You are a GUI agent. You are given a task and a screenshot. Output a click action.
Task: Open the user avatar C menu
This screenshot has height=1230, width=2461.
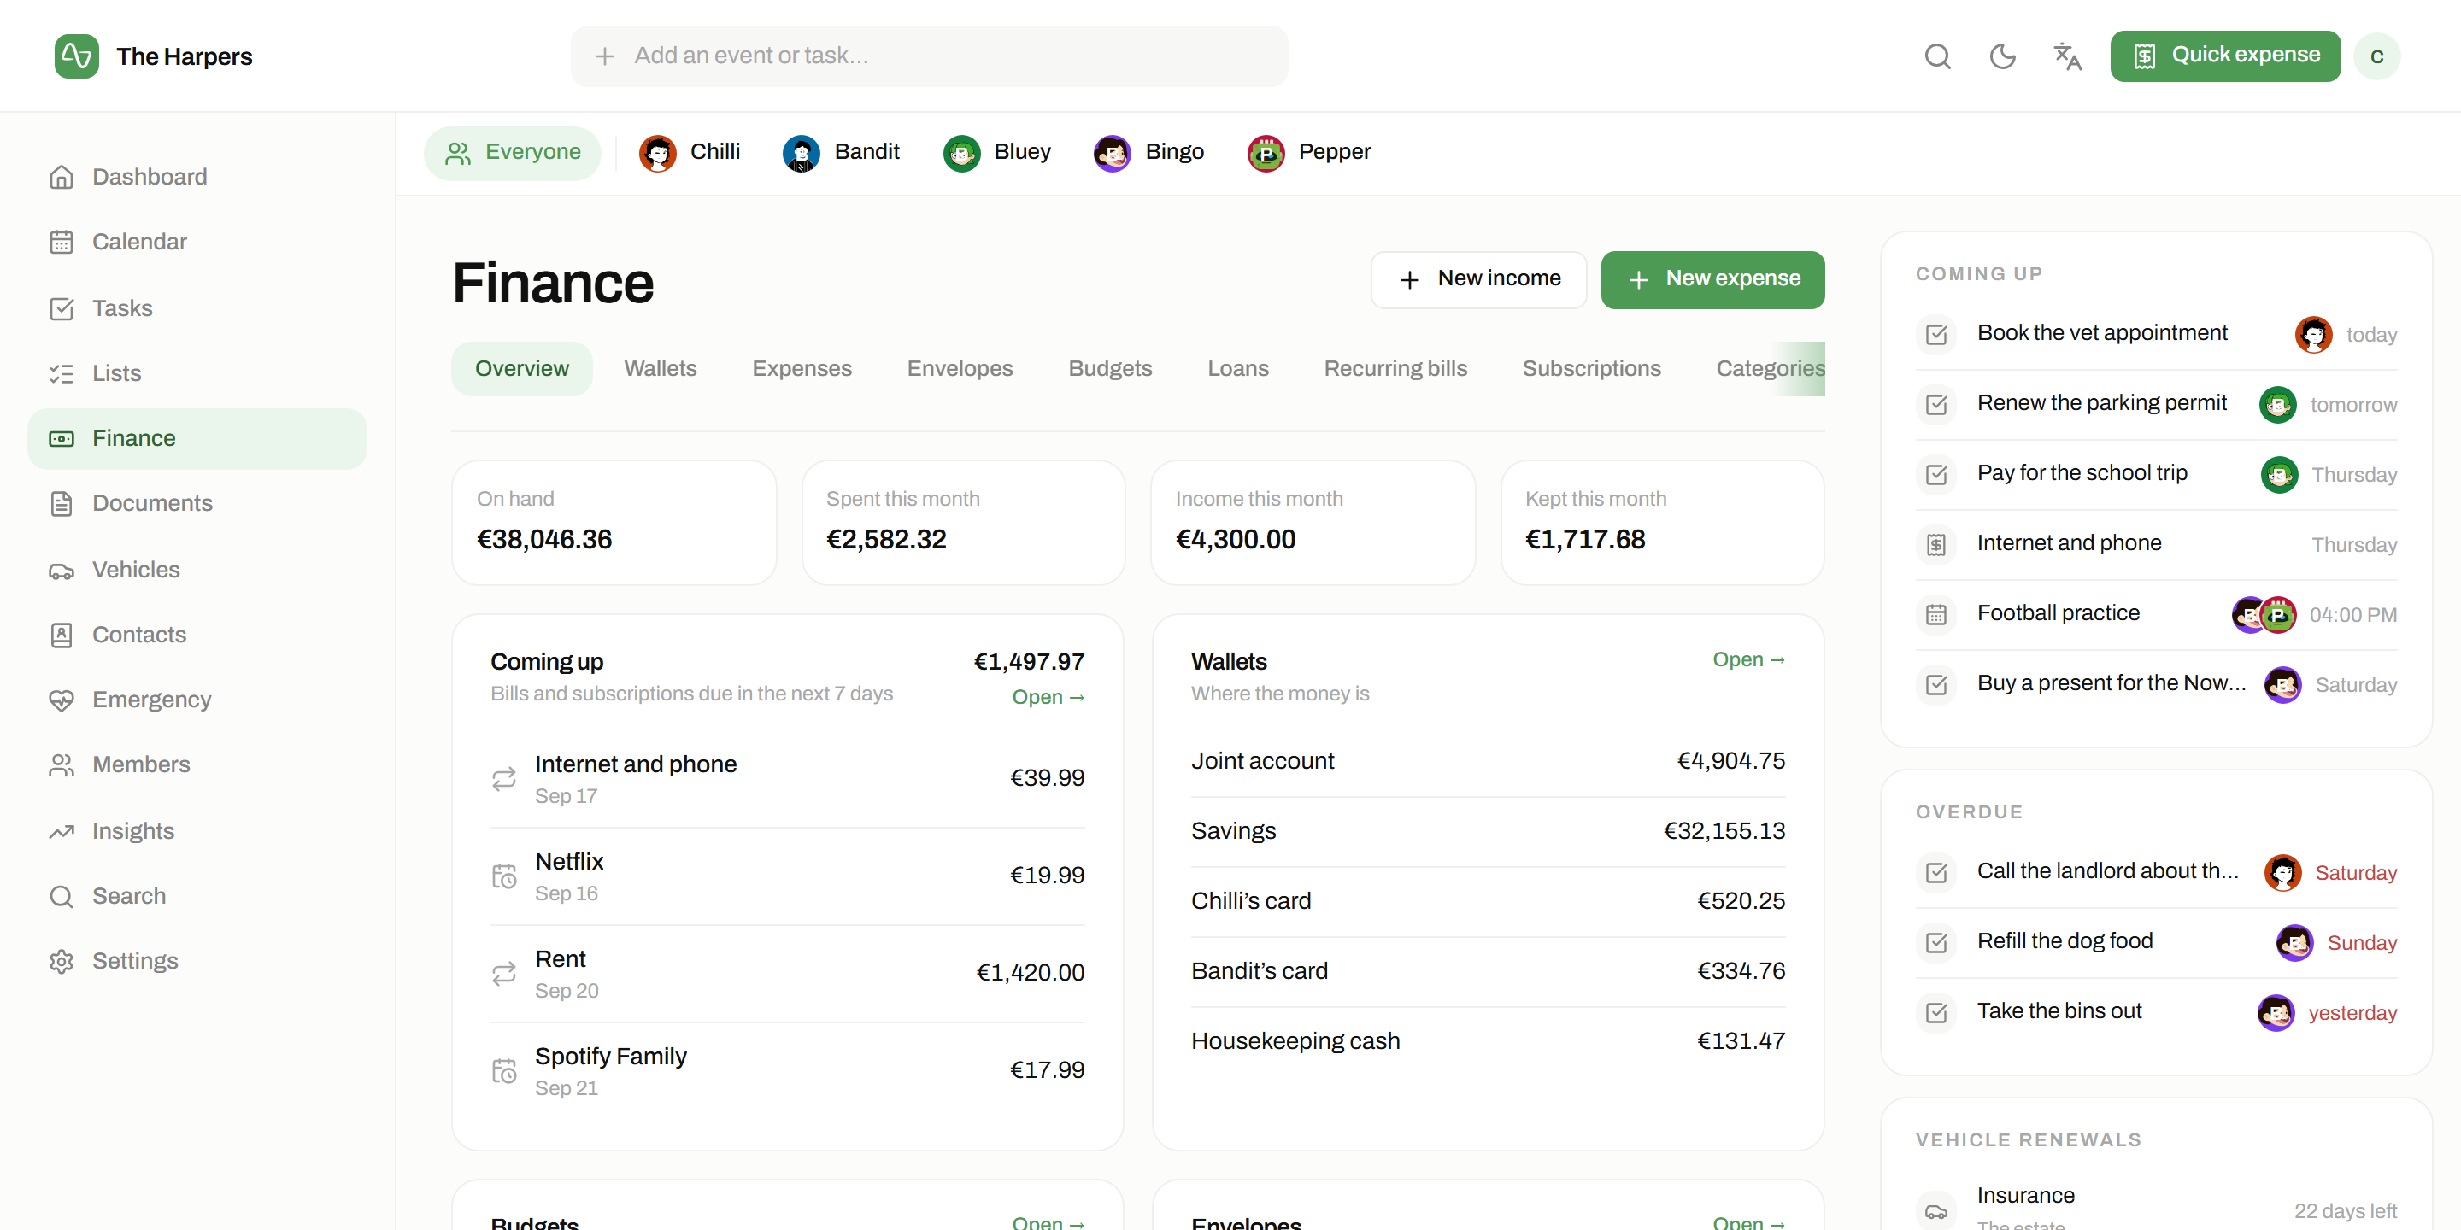[x=2377, y=56]
